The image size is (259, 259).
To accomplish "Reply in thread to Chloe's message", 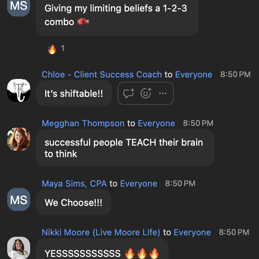I will [129, 94].
